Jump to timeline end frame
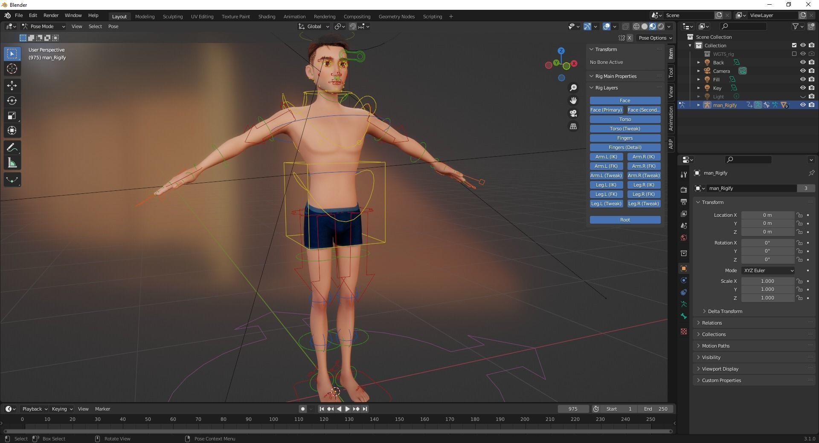819x443 pixels. 365,409
